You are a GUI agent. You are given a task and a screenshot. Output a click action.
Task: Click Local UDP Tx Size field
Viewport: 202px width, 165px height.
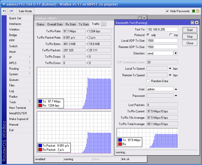162,41
